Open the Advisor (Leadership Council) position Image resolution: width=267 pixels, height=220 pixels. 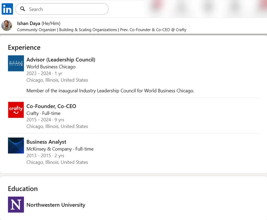[x=61, y=60]
